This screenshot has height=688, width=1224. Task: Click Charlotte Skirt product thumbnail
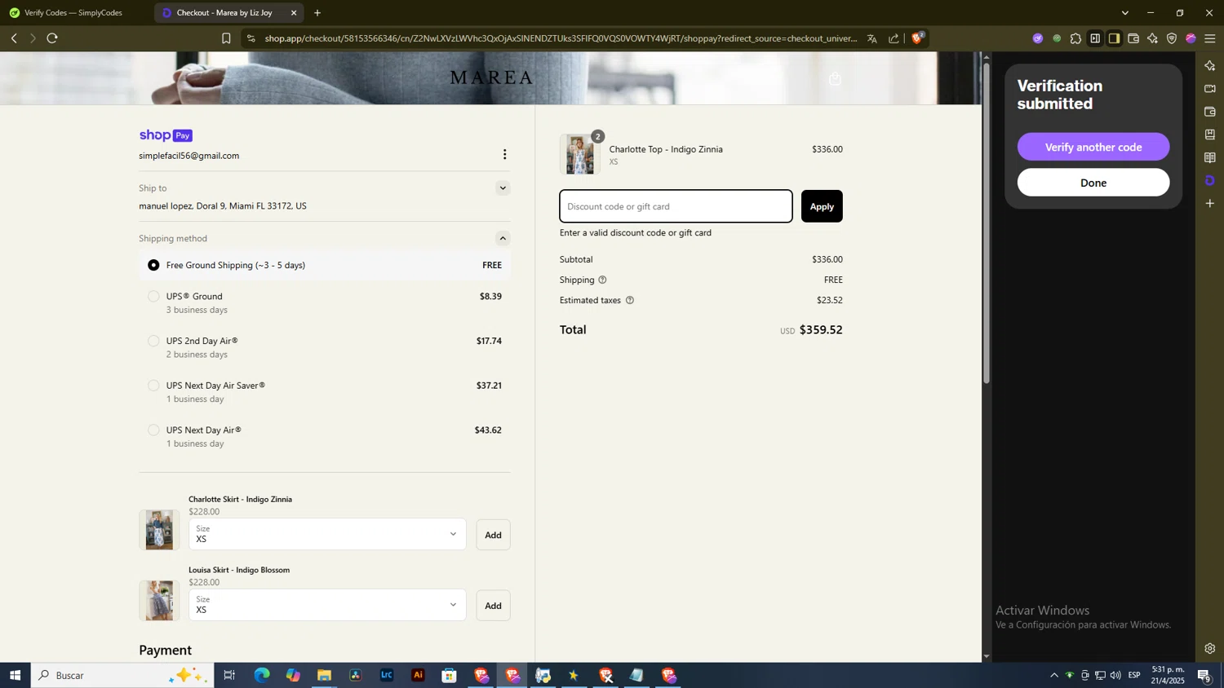pyautogui.click(x=159, y=530)
